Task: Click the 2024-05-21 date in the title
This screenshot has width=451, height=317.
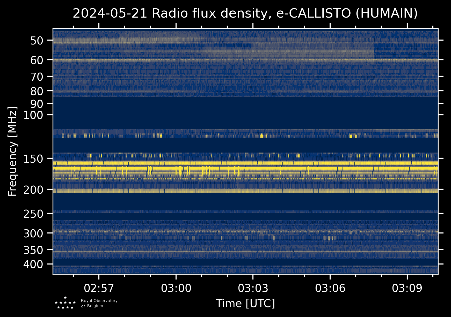Action: coord(110,13)
